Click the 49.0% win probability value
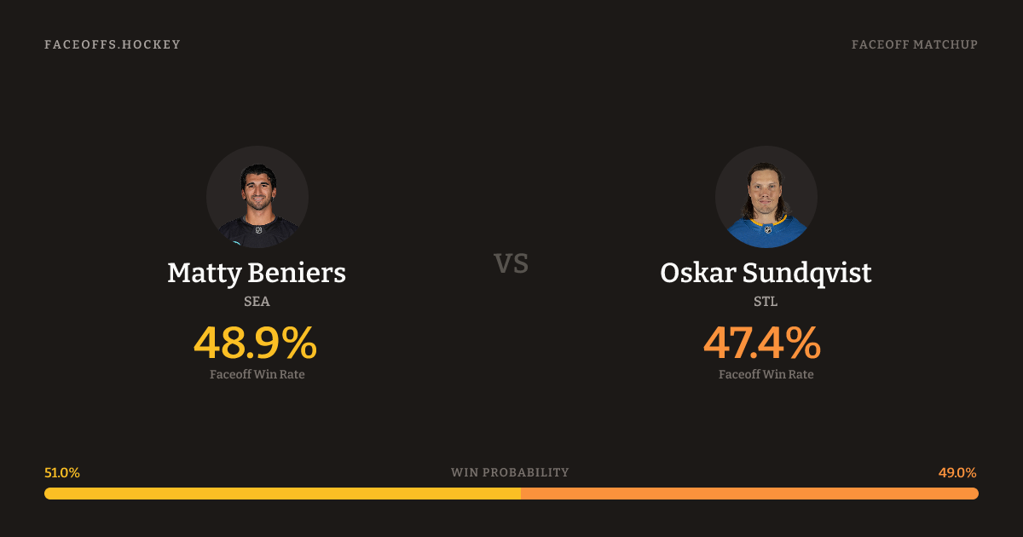Image resolution: width=1023 pixels, height=537 pixels. [x=957, y=472]
